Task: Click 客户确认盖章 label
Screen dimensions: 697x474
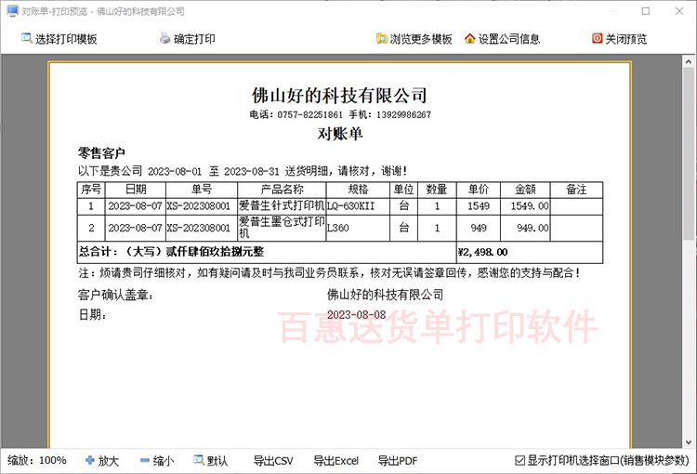Action: (115, 295)
